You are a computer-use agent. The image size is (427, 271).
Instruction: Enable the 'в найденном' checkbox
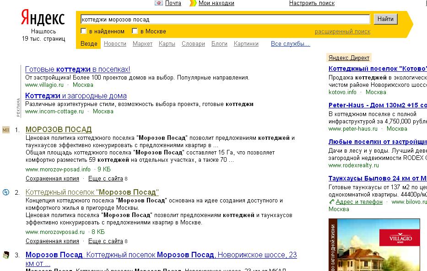click(x=84, y=31)
